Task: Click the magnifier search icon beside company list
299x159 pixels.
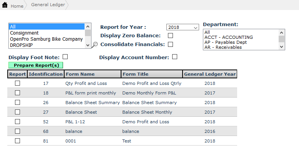Action: 95,45
